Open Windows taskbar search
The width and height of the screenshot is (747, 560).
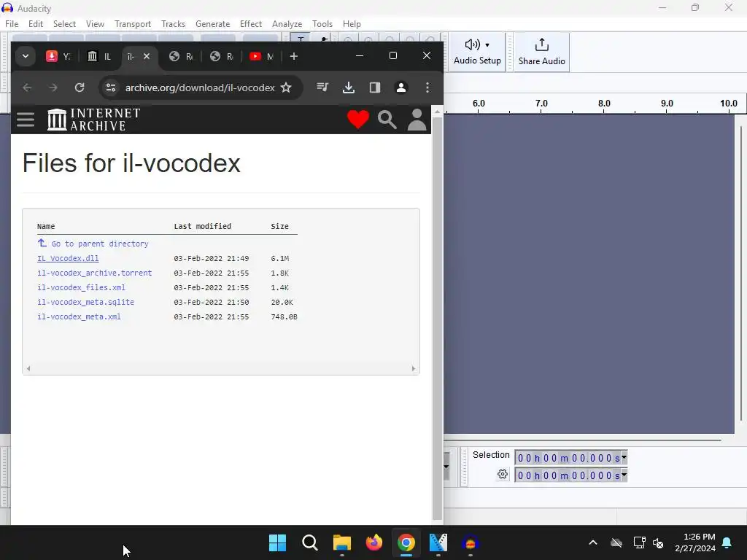[x=309, y=542]
